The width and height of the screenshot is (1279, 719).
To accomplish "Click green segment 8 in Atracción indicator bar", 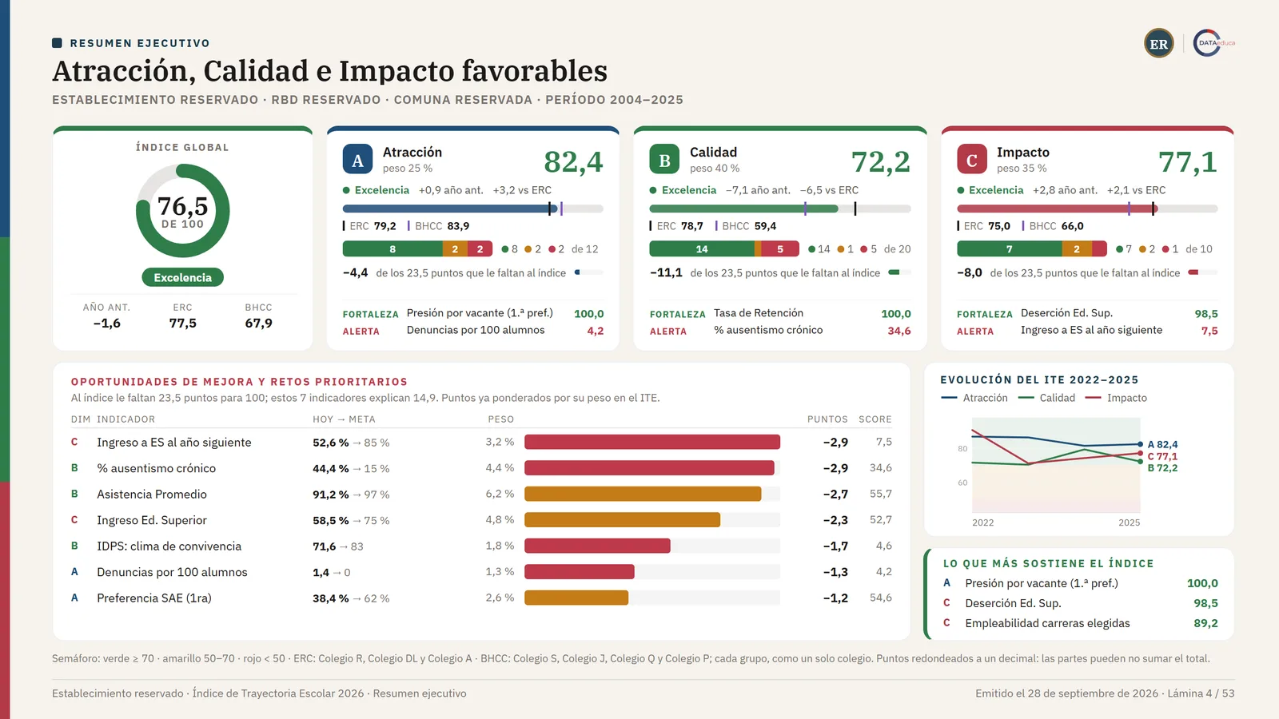I will click(x=392, y=249).
